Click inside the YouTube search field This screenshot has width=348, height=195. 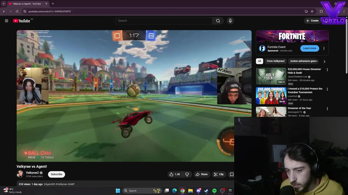pos(164,21)
